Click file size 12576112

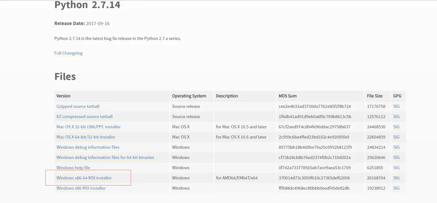pyautogui.click(x=376, y=116)
